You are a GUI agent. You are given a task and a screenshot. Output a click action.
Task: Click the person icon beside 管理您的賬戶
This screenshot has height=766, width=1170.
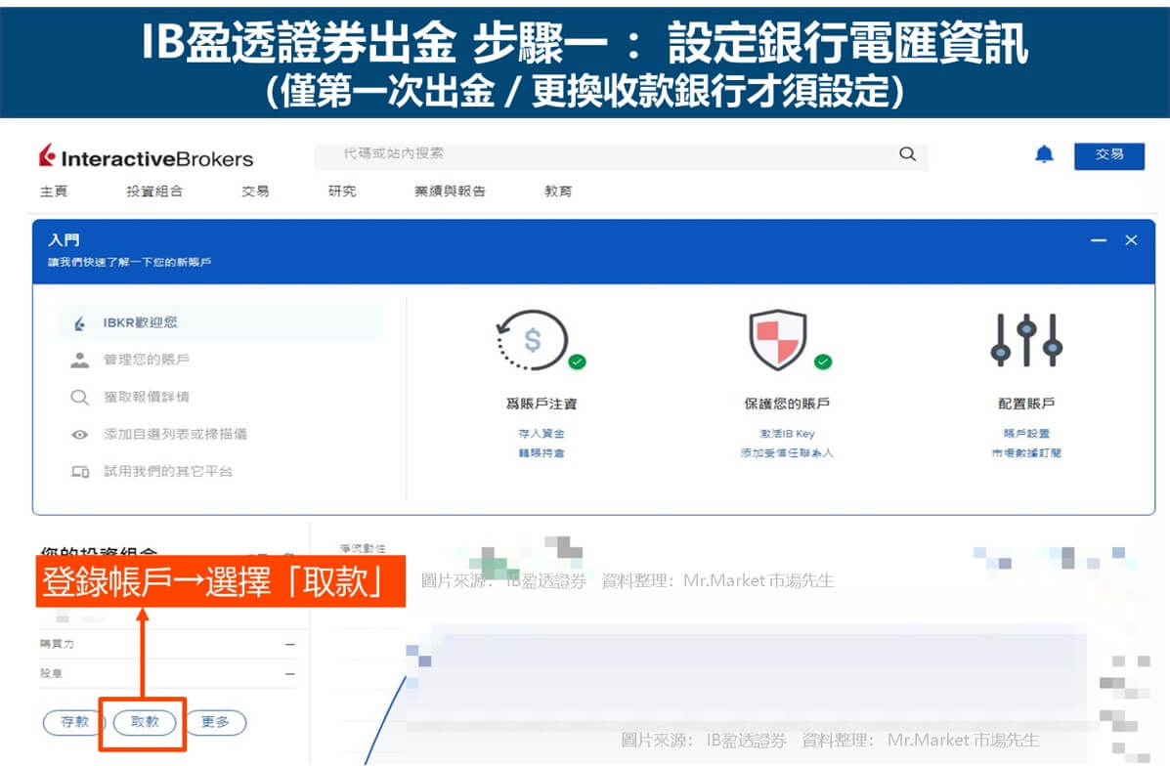click(x=80, y=361)
